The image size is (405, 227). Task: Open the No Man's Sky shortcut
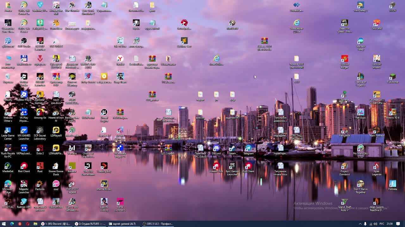361,151
